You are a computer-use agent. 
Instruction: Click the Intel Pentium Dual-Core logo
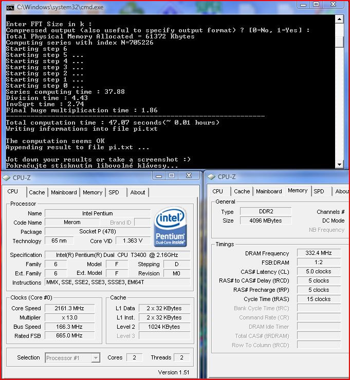(170, 227)
